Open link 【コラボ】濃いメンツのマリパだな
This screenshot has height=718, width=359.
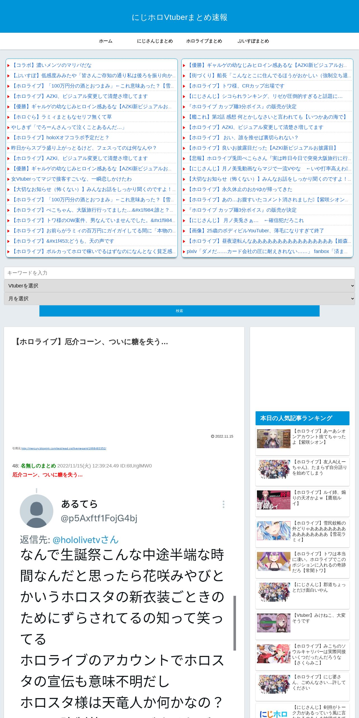pos(51,65)
